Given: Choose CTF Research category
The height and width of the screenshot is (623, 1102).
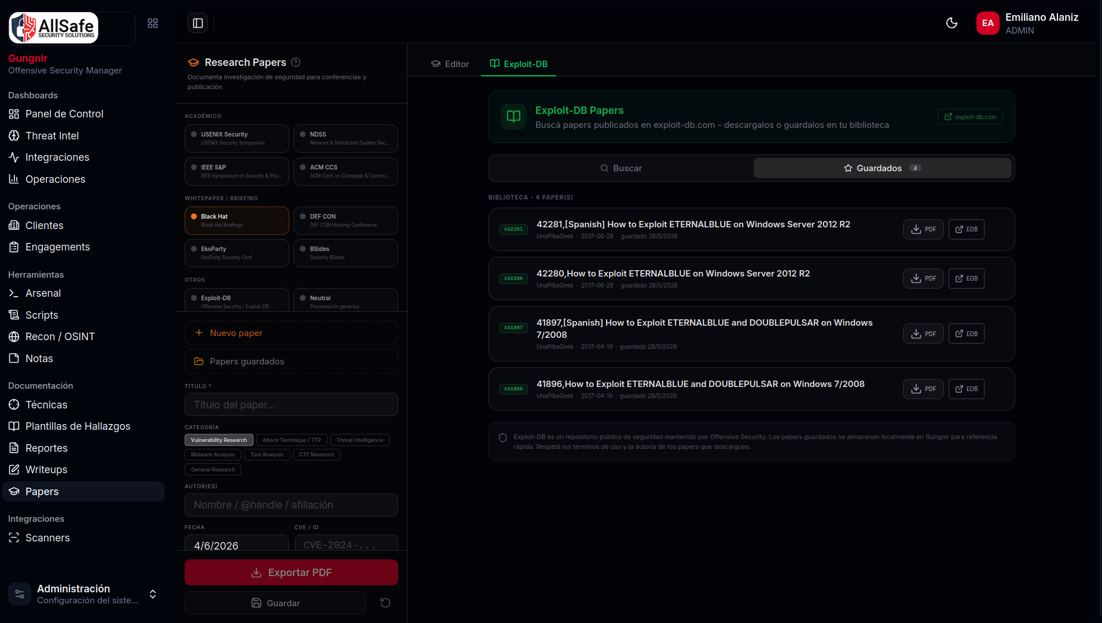Looking at the screenshot, I should tap(317, 455).
